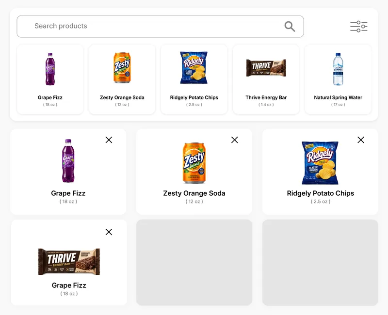Open the filter sliders icon

click(358, 27)
